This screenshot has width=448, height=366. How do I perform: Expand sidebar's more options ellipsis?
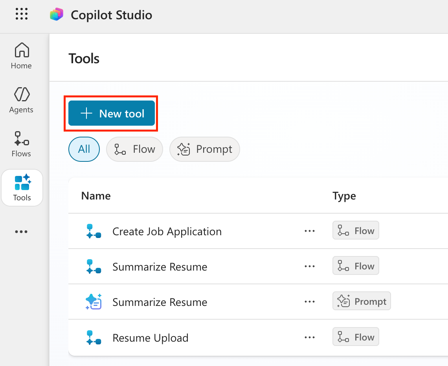21,232
